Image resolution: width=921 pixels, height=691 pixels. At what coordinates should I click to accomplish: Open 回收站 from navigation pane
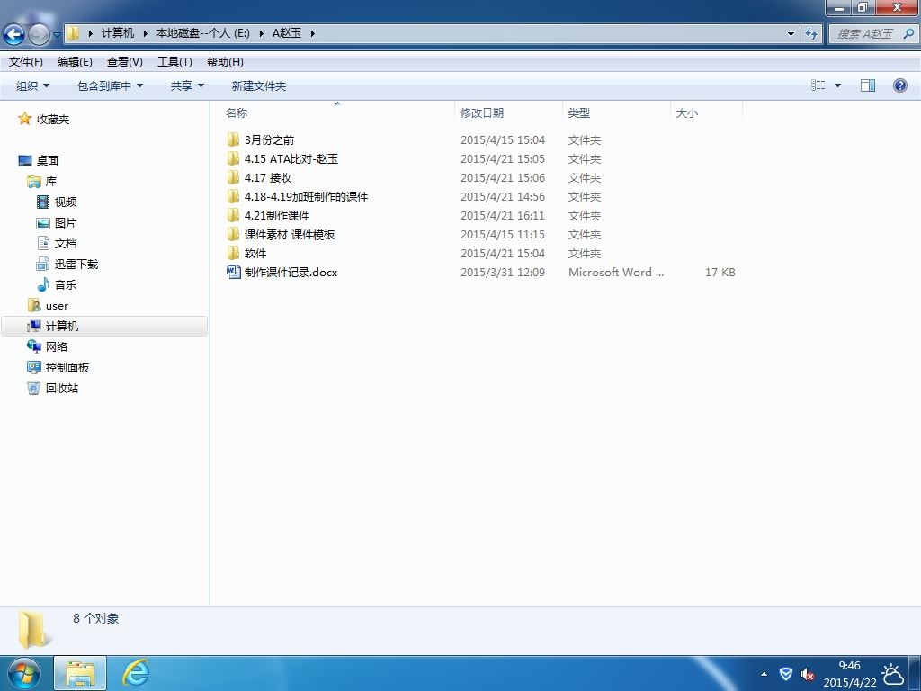(x=62, y=388)
